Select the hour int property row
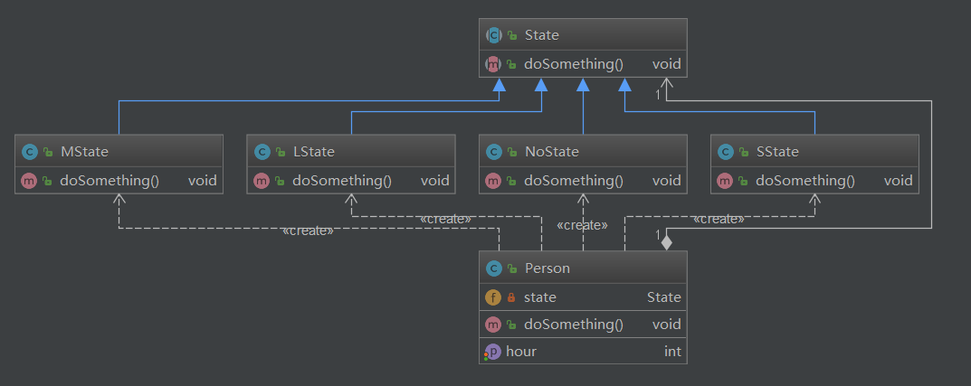This screenshot has width=971, height=386. (583, 352)
